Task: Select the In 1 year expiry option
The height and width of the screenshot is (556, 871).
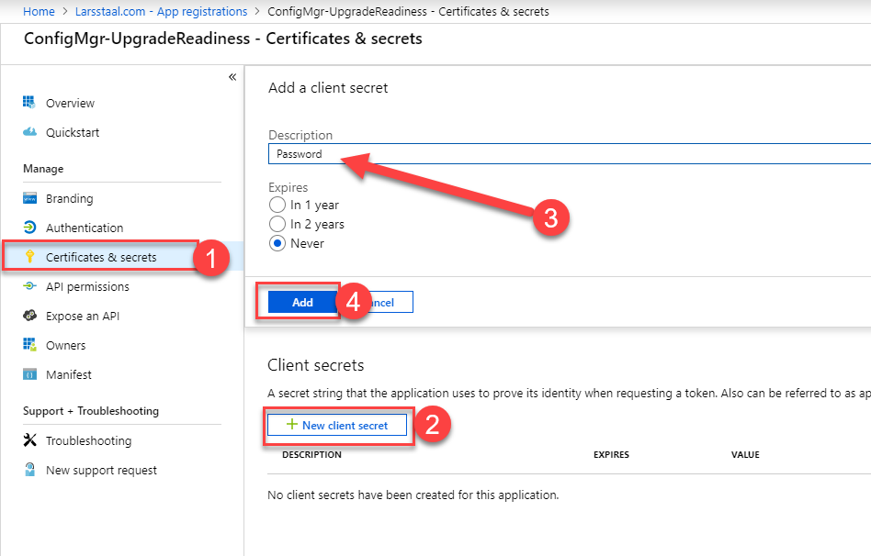Action: [277, 205]
